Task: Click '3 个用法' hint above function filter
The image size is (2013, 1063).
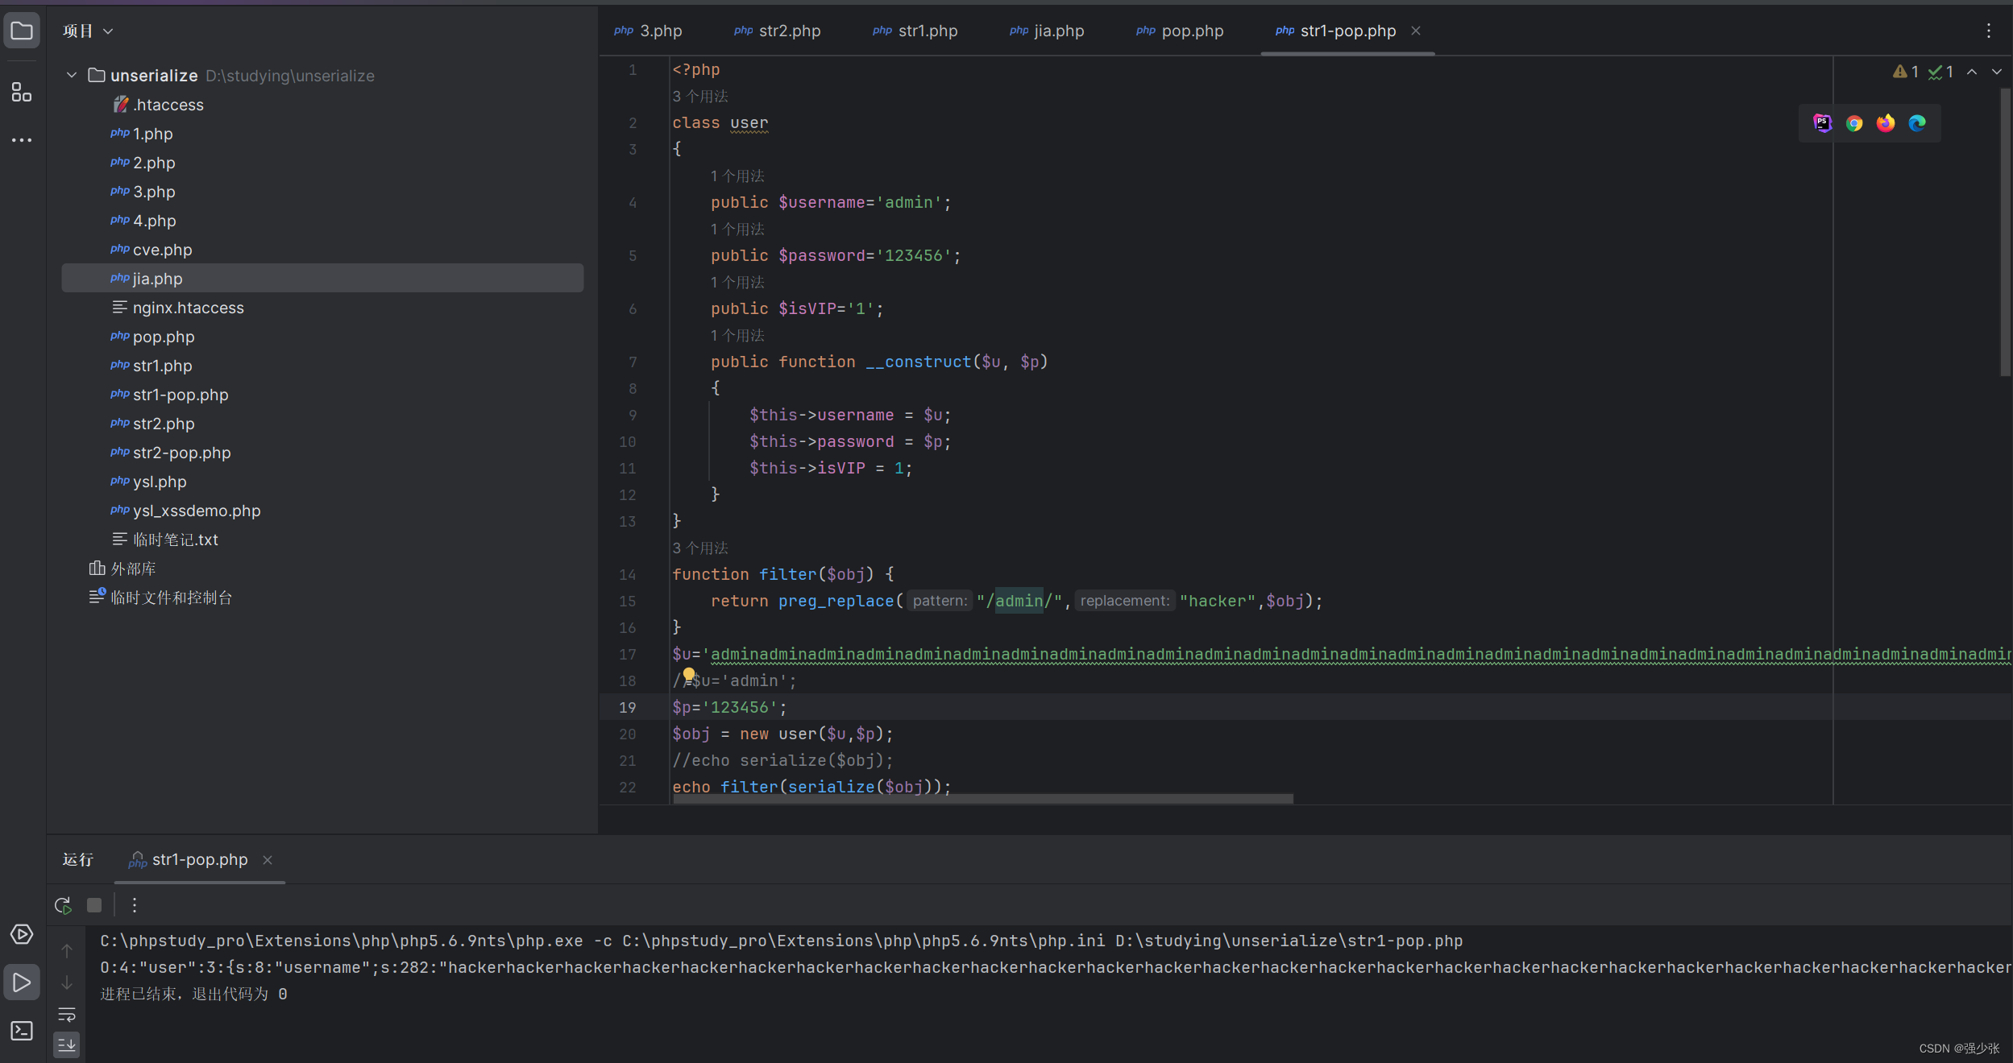Action: click(x=700, y=548)
